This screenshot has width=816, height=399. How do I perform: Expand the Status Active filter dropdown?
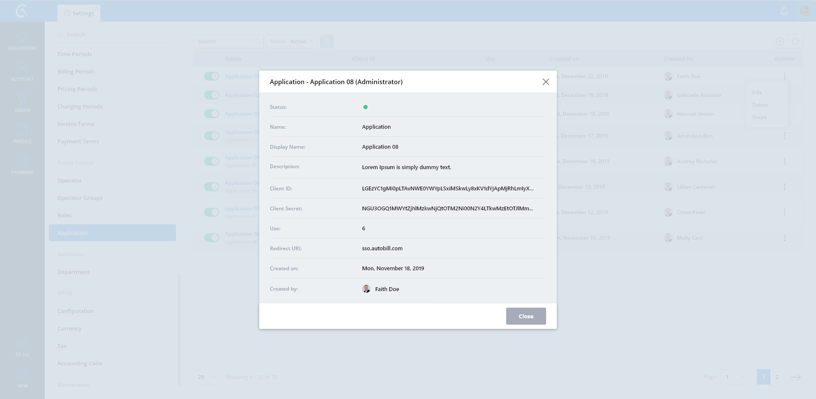292,41
